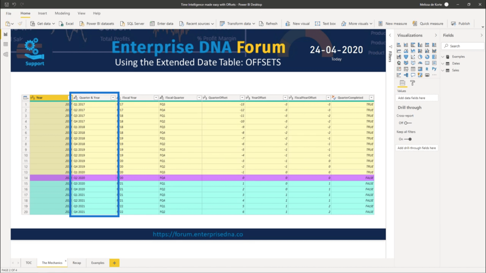486x273 pixels.
Task: Collapse the Visualizations pane
Action: 436,35
